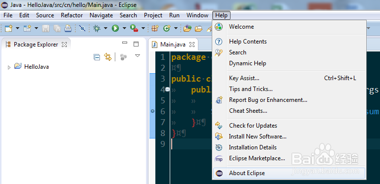This screenshot has width=380, height=184.
Task: Choose Check for Updates
Action: click(289, 126)
